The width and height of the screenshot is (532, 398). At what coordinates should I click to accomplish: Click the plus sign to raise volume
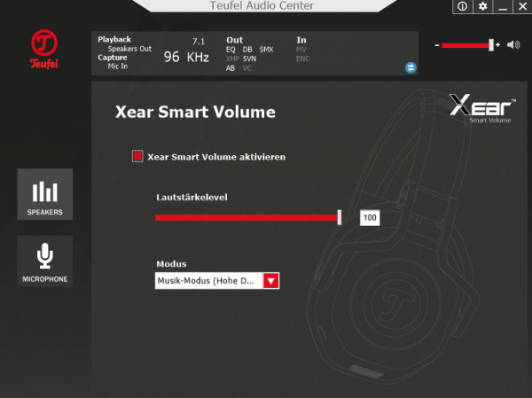(497, 44)
